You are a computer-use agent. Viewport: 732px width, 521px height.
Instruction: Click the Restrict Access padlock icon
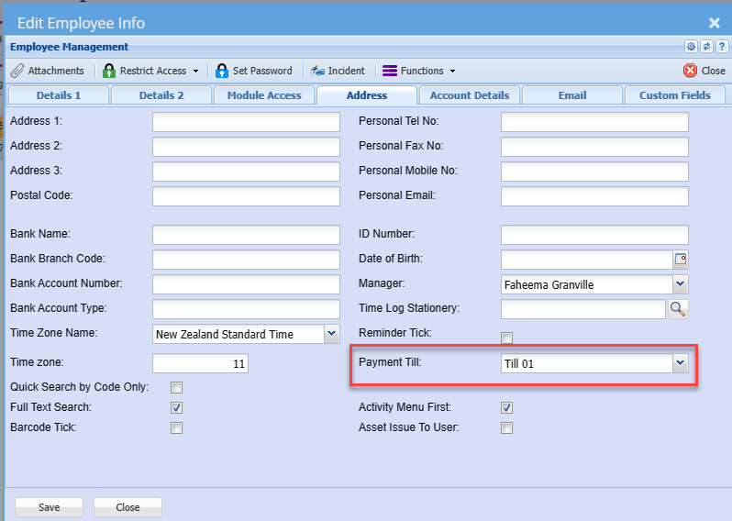pos(109,71)
